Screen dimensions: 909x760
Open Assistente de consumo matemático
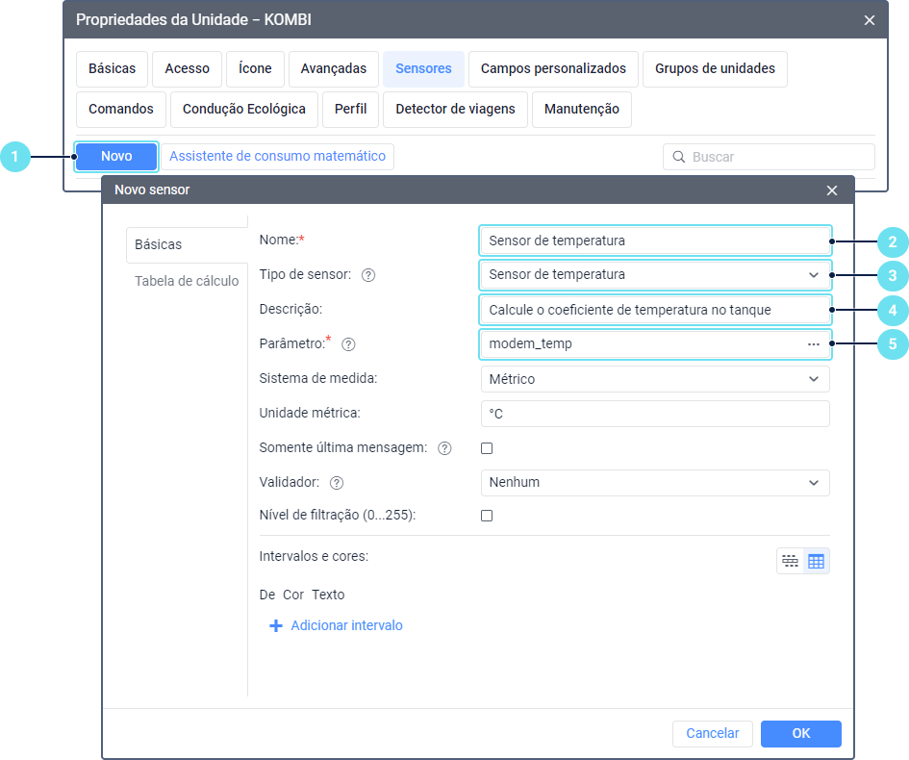pos(277,156)
